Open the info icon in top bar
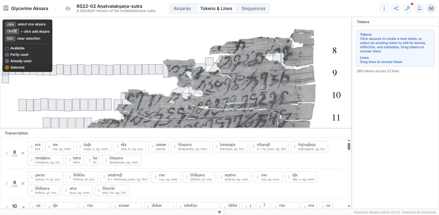This screenshot has height=215, width=439. tap(384, 8)
